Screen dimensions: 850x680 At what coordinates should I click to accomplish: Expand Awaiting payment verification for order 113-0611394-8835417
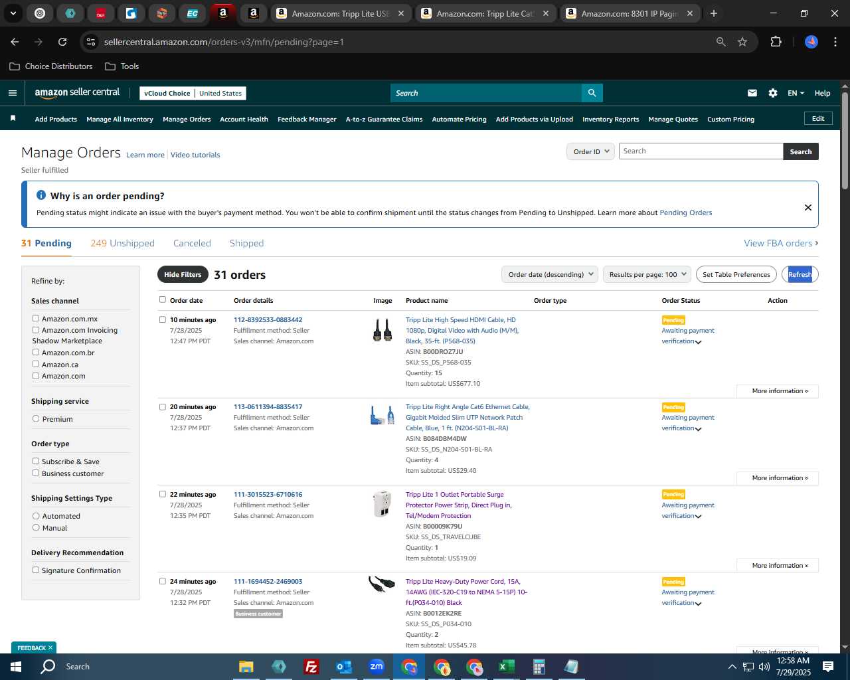(688, 423)
